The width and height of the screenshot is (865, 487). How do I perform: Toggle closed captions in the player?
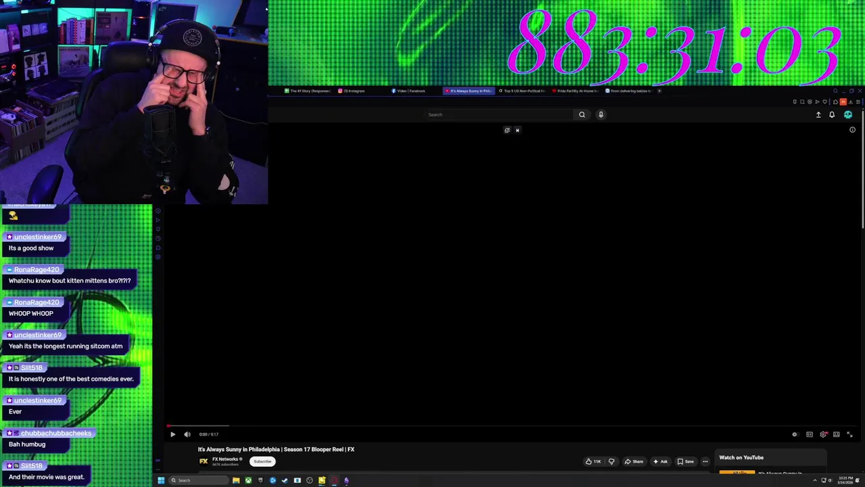click(810, 434)
